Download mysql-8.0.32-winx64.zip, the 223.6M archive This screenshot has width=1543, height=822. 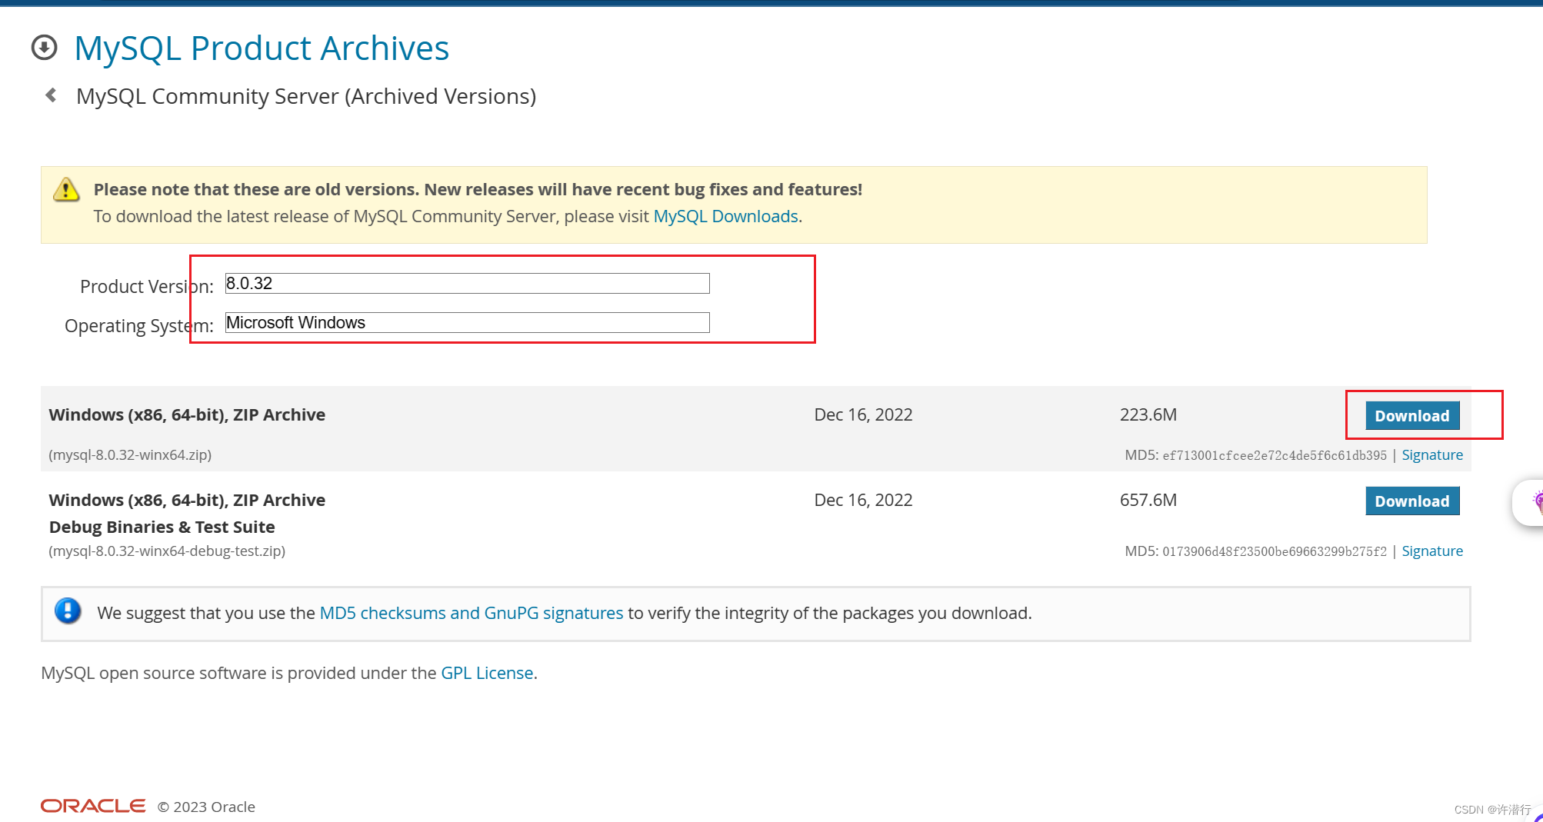tap(1412, 415)
